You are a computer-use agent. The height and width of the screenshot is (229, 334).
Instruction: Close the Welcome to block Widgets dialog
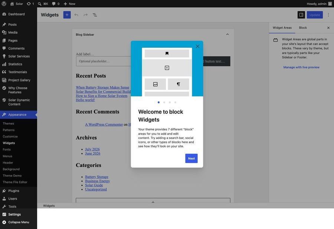[197, 46]
